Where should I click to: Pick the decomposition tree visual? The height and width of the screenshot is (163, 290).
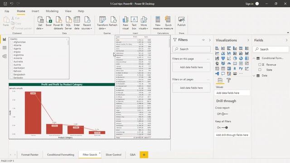click(217, 73)
